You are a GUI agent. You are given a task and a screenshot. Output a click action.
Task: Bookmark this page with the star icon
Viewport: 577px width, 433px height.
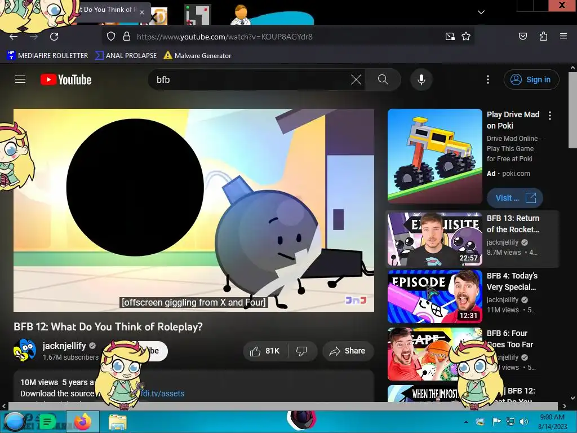466,37
